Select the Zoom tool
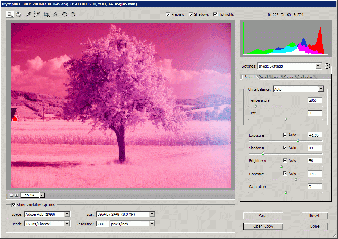 pyautogui.click(x=10, y=14)
